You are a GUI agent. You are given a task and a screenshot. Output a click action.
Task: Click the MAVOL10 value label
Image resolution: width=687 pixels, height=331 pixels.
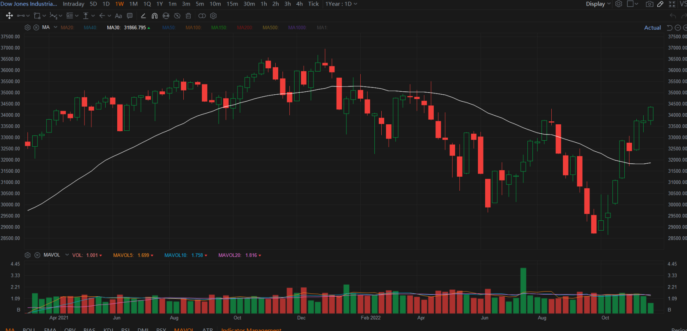pyautogui.click(x=186, y=255)
